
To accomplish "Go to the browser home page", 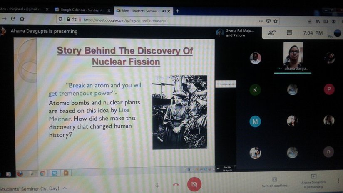I will point(22,19).
